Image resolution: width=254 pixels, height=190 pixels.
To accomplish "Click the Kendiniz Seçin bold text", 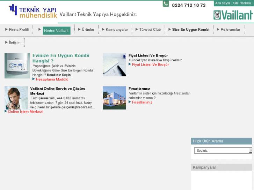I will [x=59, y=75].
